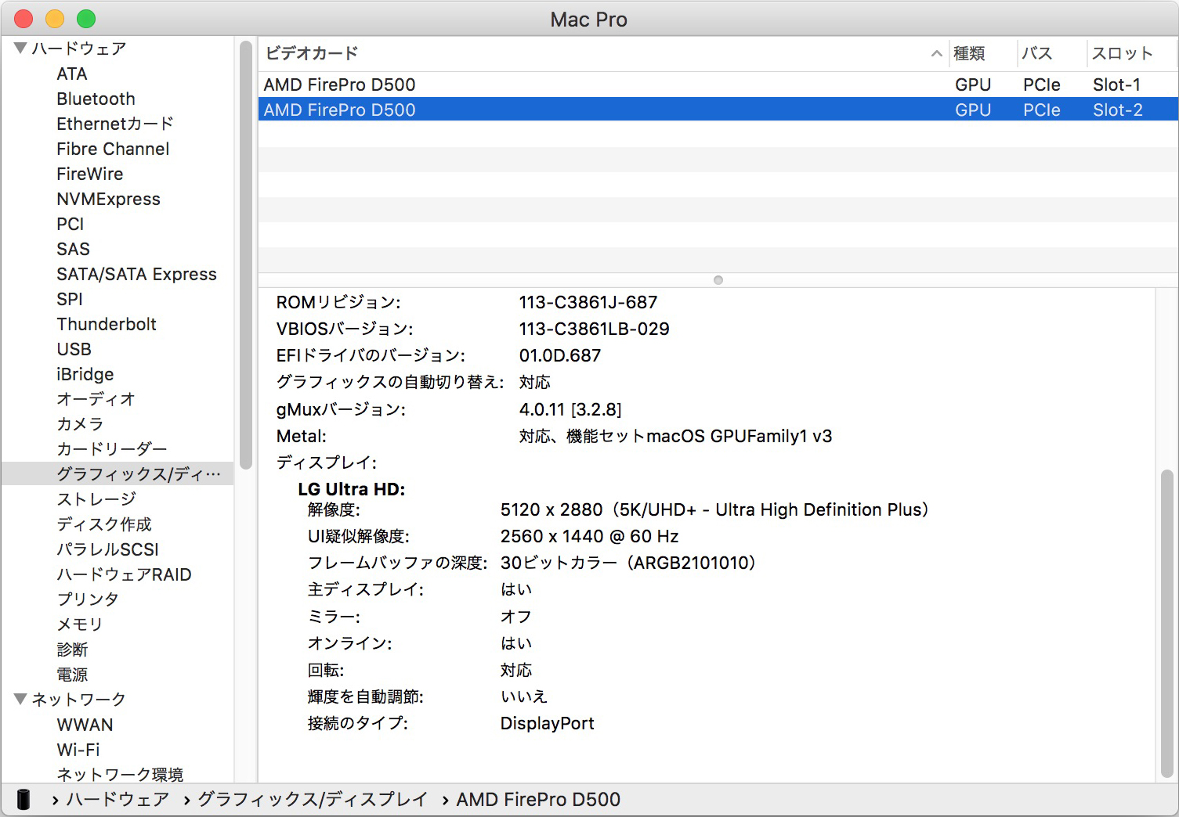Viewport: 1179px width, 817px height.
Task: Open オーディオ in the sidebar
Action: (x=96, y=399)
